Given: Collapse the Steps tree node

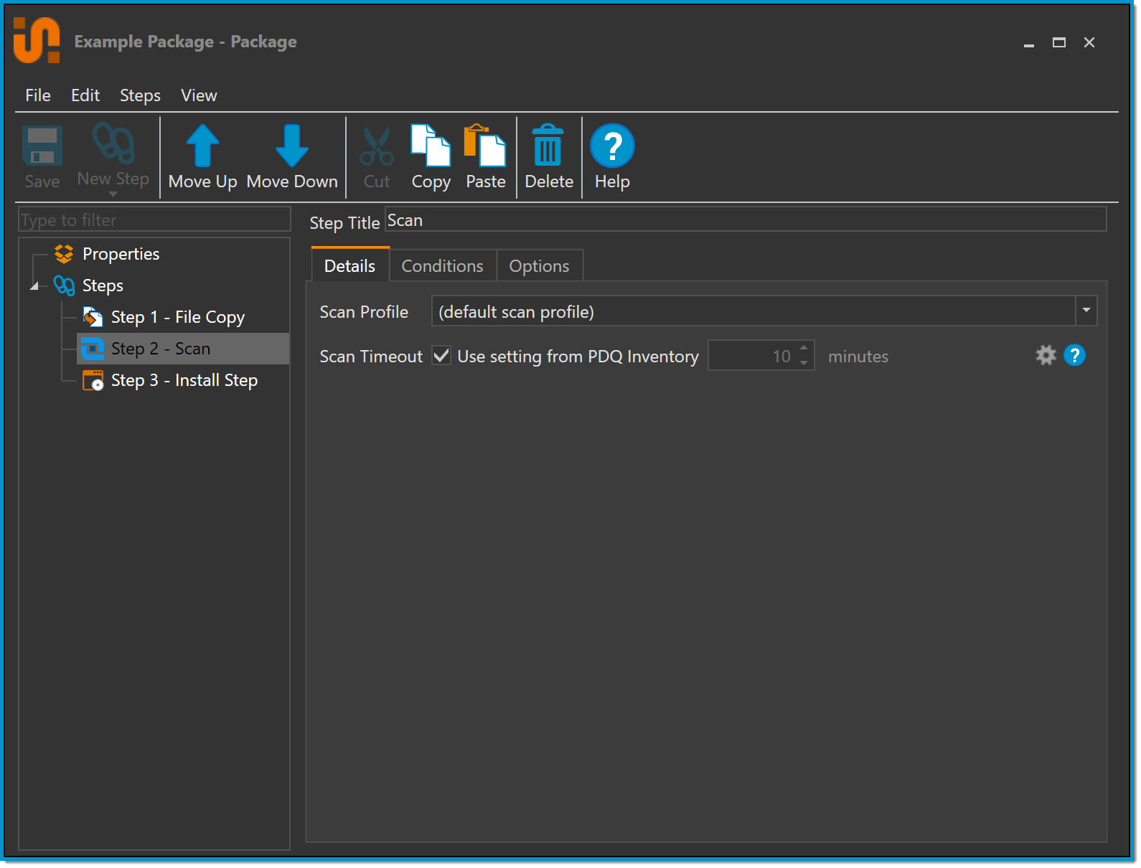Looking at the screenshot, I should (34, 286).
